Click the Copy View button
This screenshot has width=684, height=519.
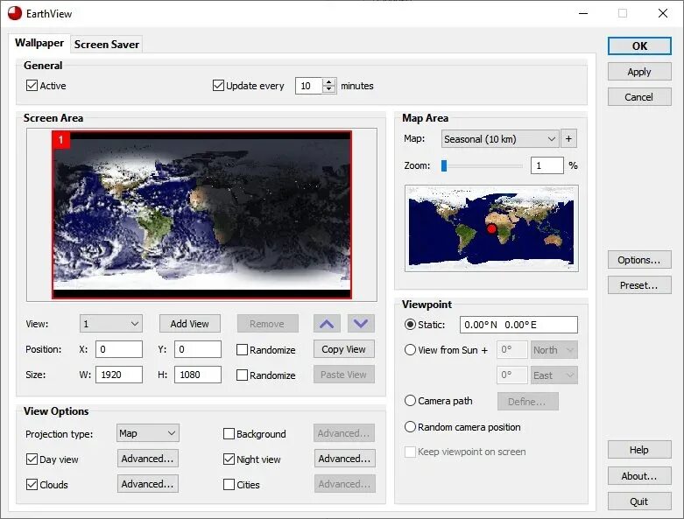pyautogui.click(x=343, y=349)
